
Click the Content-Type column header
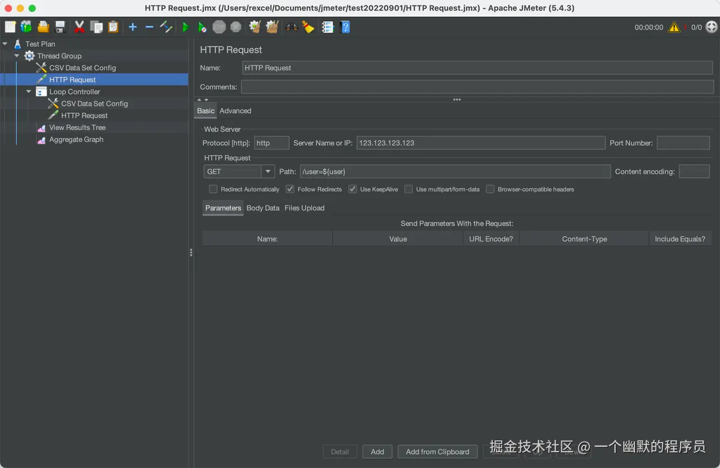pyautogui.click(x=584, y=239)
